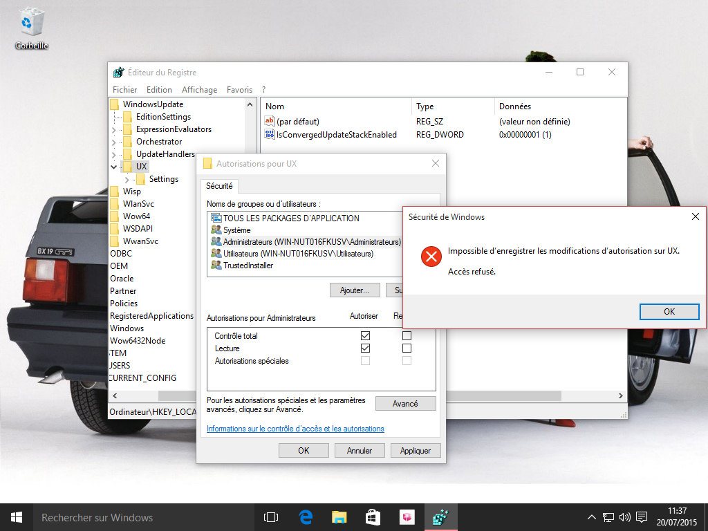The image size is (708, 531).
Task: Open Task View in the taskbar
Action: 271,517
